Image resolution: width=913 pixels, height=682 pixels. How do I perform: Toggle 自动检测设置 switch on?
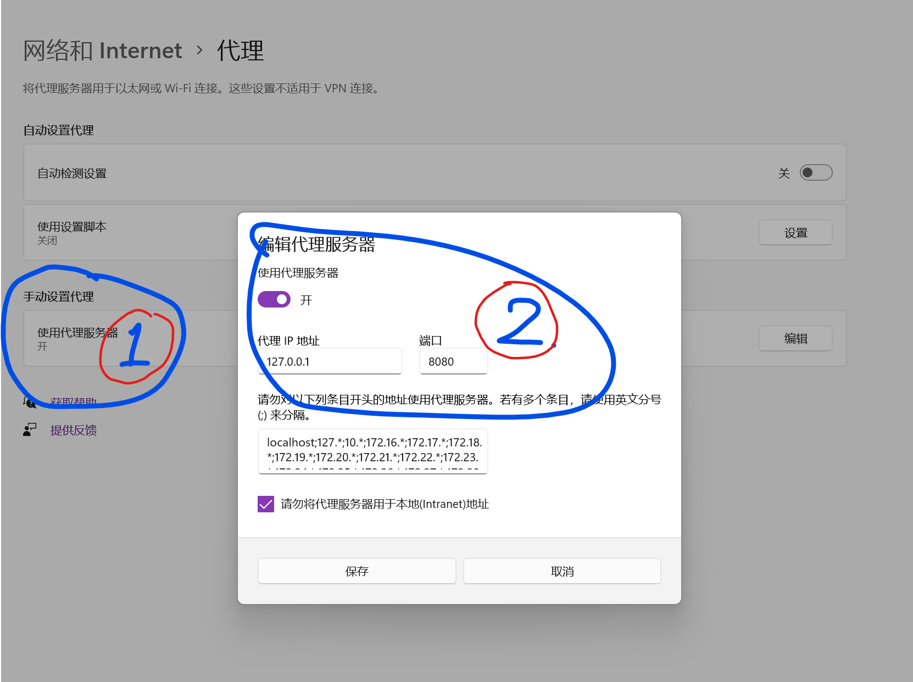[816, 173]
